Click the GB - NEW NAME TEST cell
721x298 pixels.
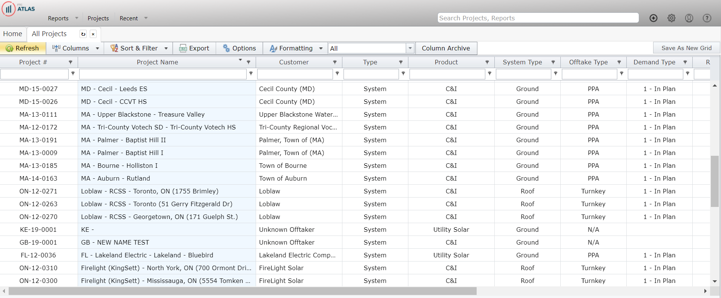click(167, 242)
